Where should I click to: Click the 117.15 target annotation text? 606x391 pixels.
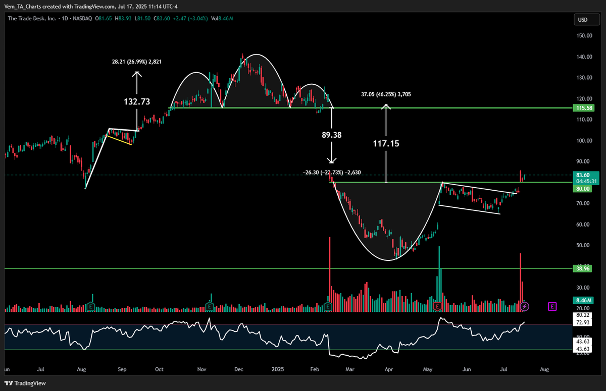[x=386, y=144]
